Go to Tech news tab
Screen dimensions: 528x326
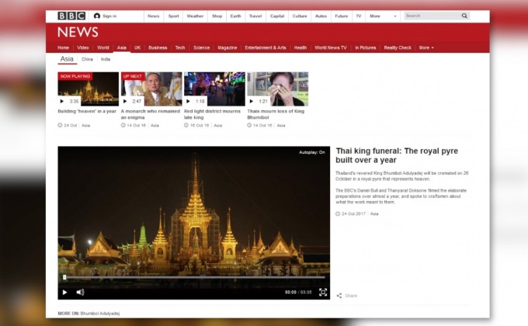point(180,48)
